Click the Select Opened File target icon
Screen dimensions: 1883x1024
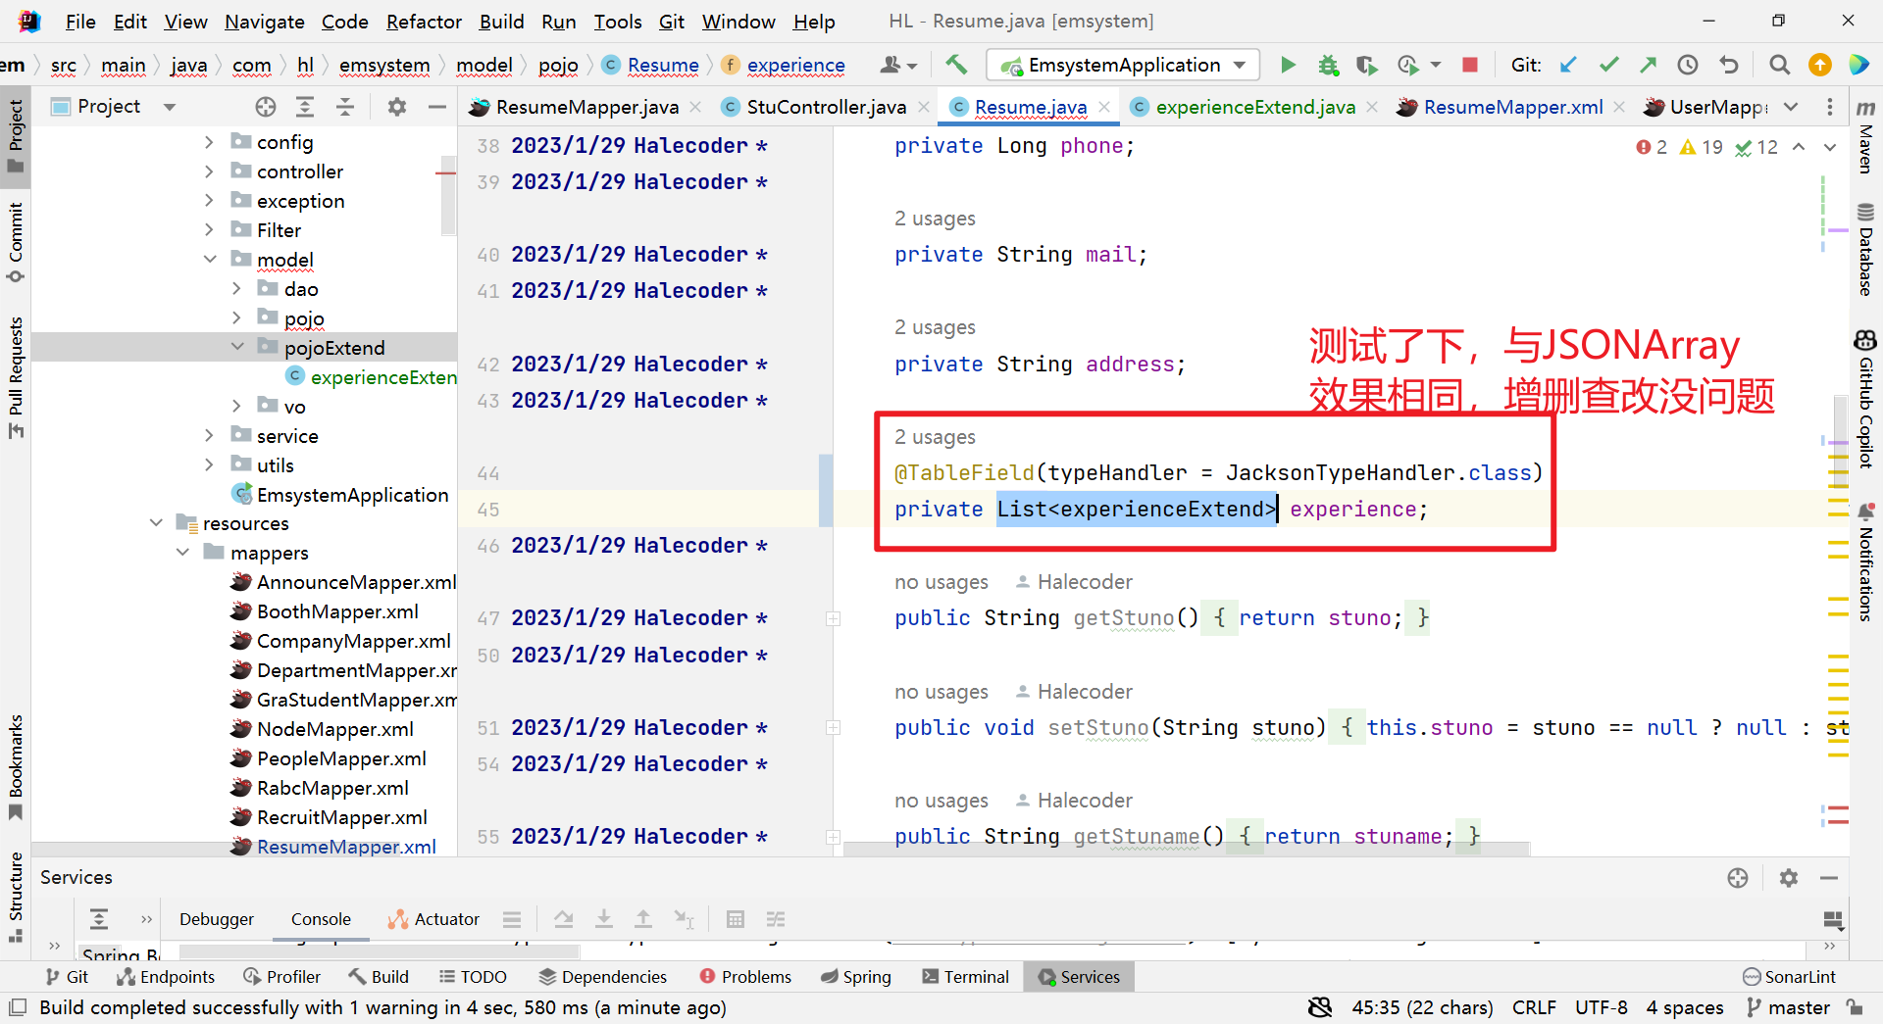click(x=266, y=107)
